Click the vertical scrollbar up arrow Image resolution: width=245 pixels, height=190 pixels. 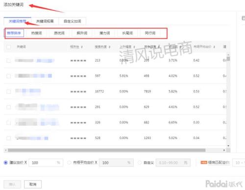tap(228, 55)
